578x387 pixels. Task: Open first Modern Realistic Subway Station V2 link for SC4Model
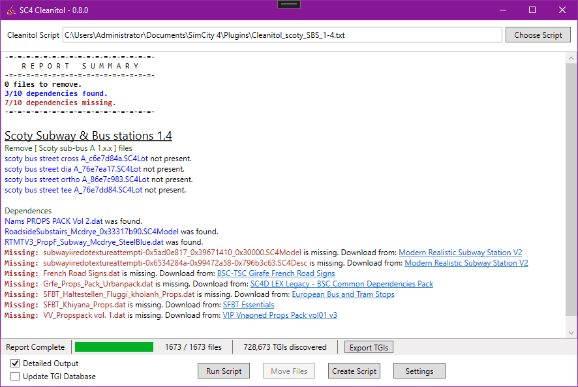coord(461,253)
